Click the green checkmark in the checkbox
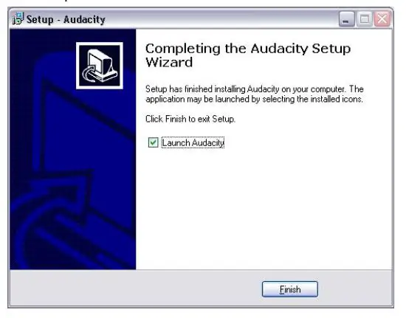The width and height of the screenshot is (406, 318). point(153,142)
